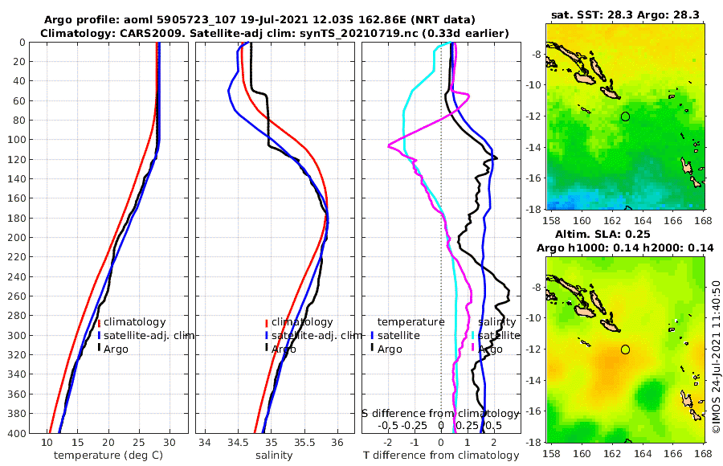Click 'T difference from climatology' axis label
Viewport: 723px width, 466px height.
pyautogui.click(x=441, y=456)
